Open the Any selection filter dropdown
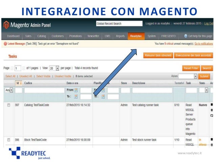The width and height of the screenshot is (216, 162). (x=9, y=90)
